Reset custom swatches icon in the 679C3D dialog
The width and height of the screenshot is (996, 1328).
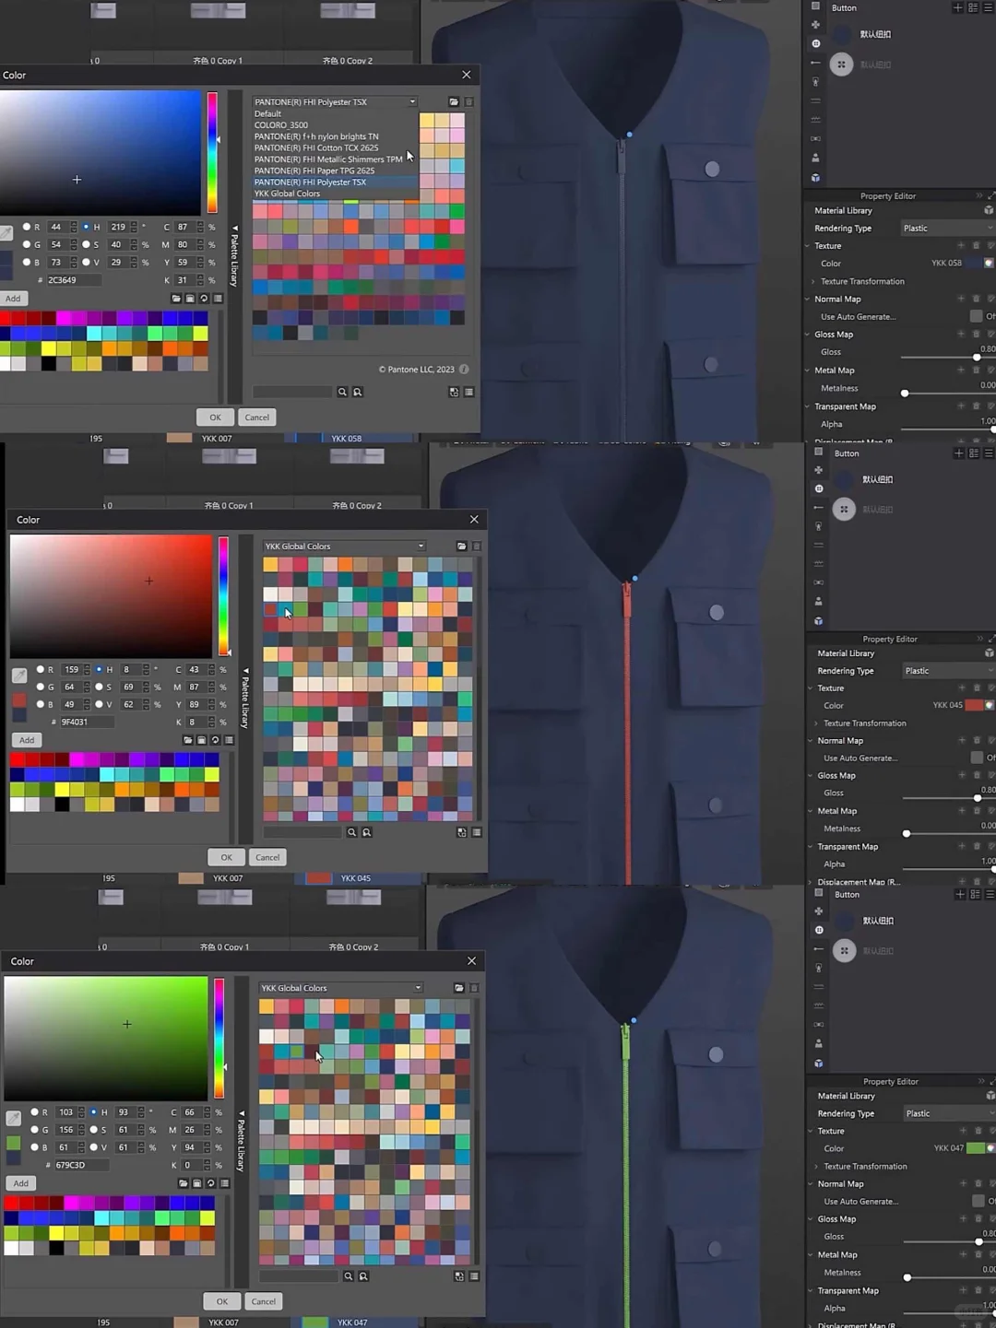(x=210, y=1183)
